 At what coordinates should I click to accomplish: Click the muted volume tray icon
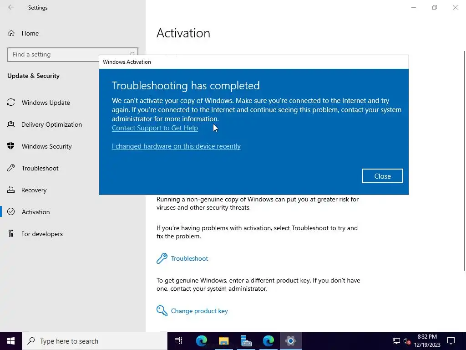tap(407, 341)
